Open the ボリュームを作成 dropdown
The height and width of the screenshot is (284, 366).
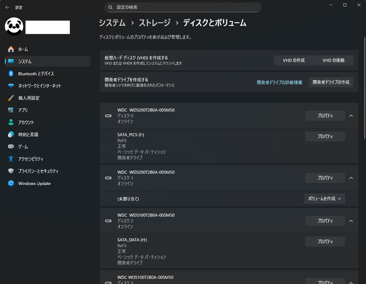(x=325, y=199)
